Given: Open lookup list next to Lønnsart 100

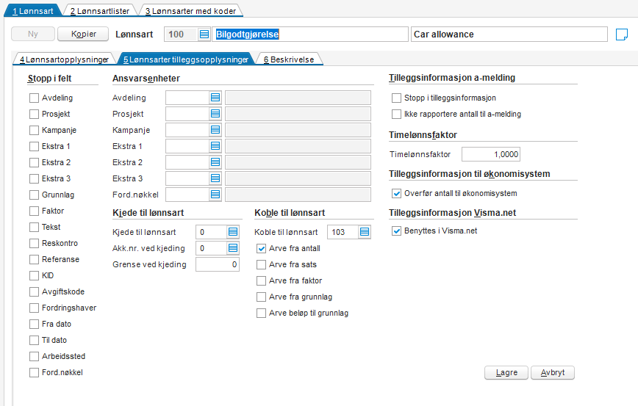Looking at the screenshot, I should coord(204,35).
